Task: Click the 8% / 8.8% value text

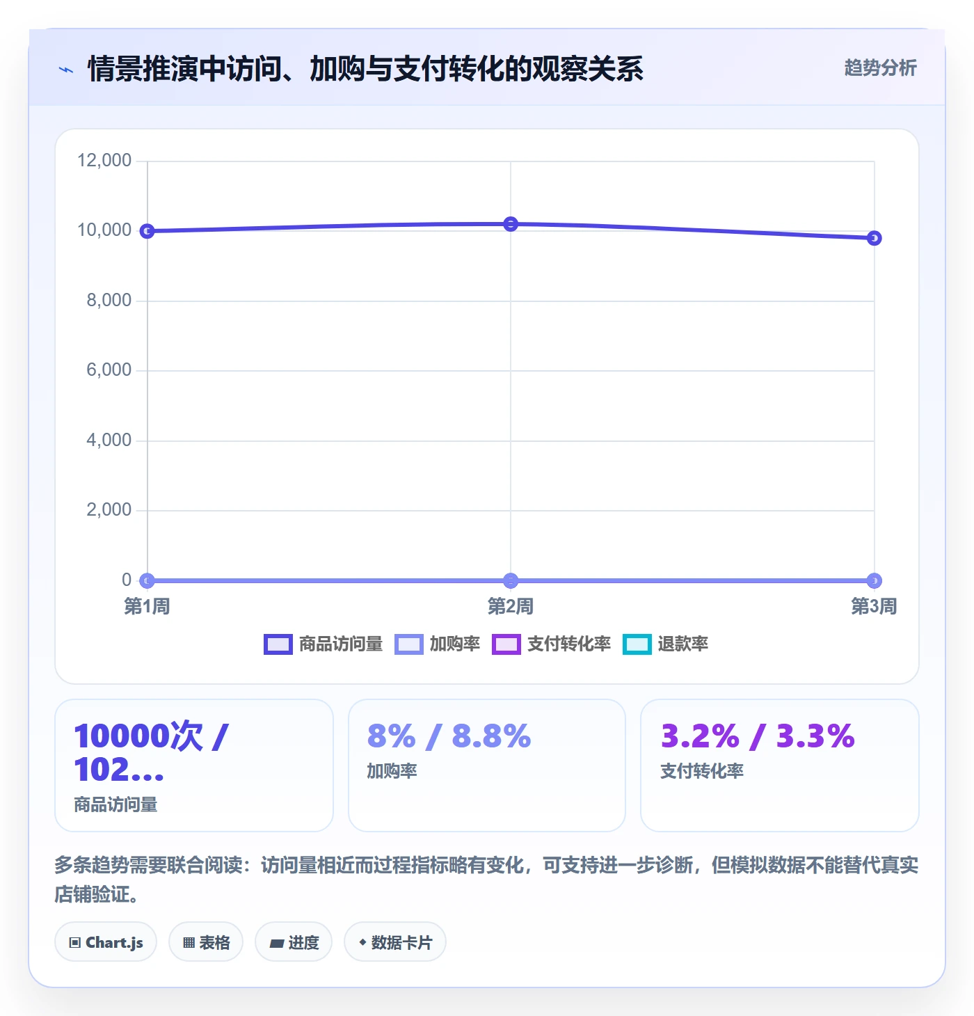Action: point(449,736)
